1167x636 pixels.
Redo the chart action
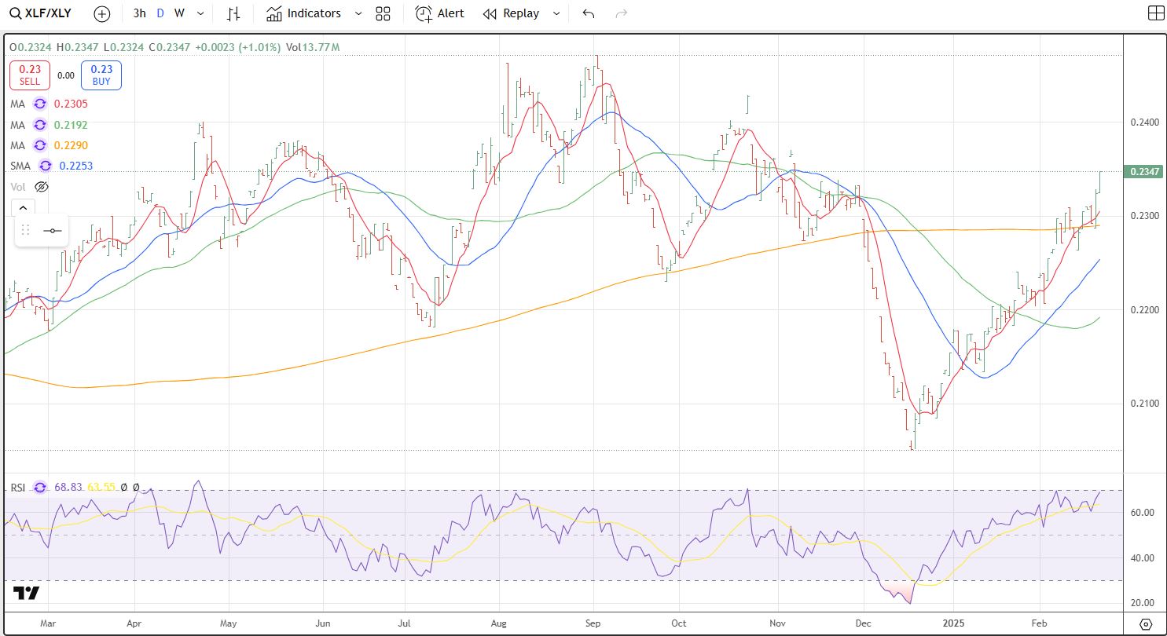click(621, 13)
